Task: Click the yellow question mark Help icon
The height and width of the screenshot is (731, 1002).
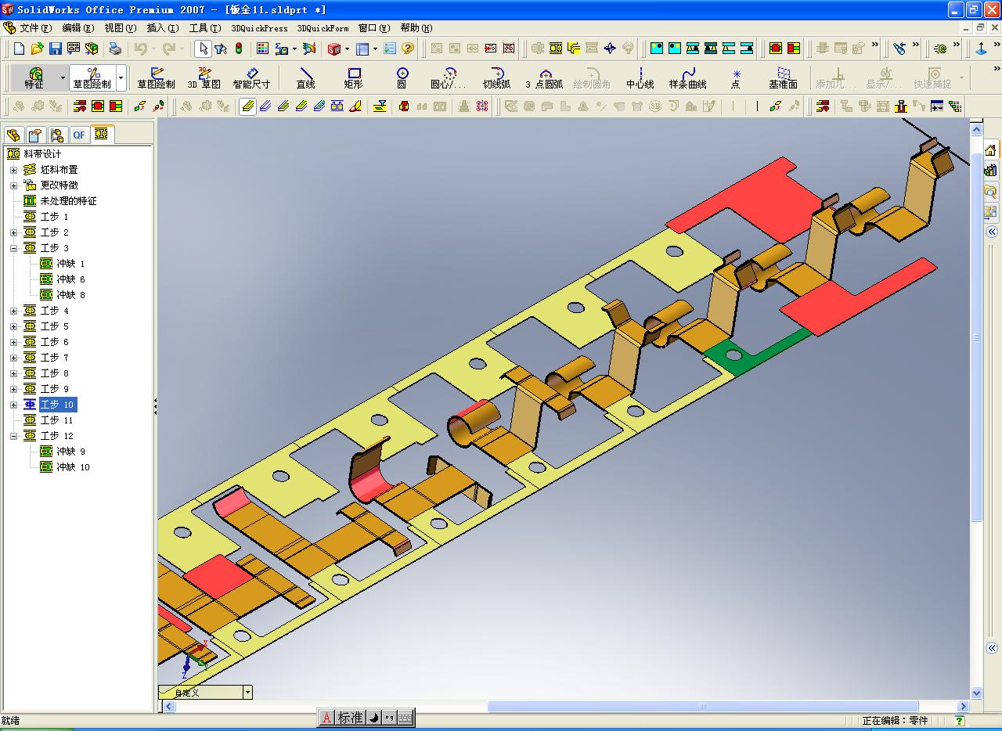Action: [x=408, y=49]
